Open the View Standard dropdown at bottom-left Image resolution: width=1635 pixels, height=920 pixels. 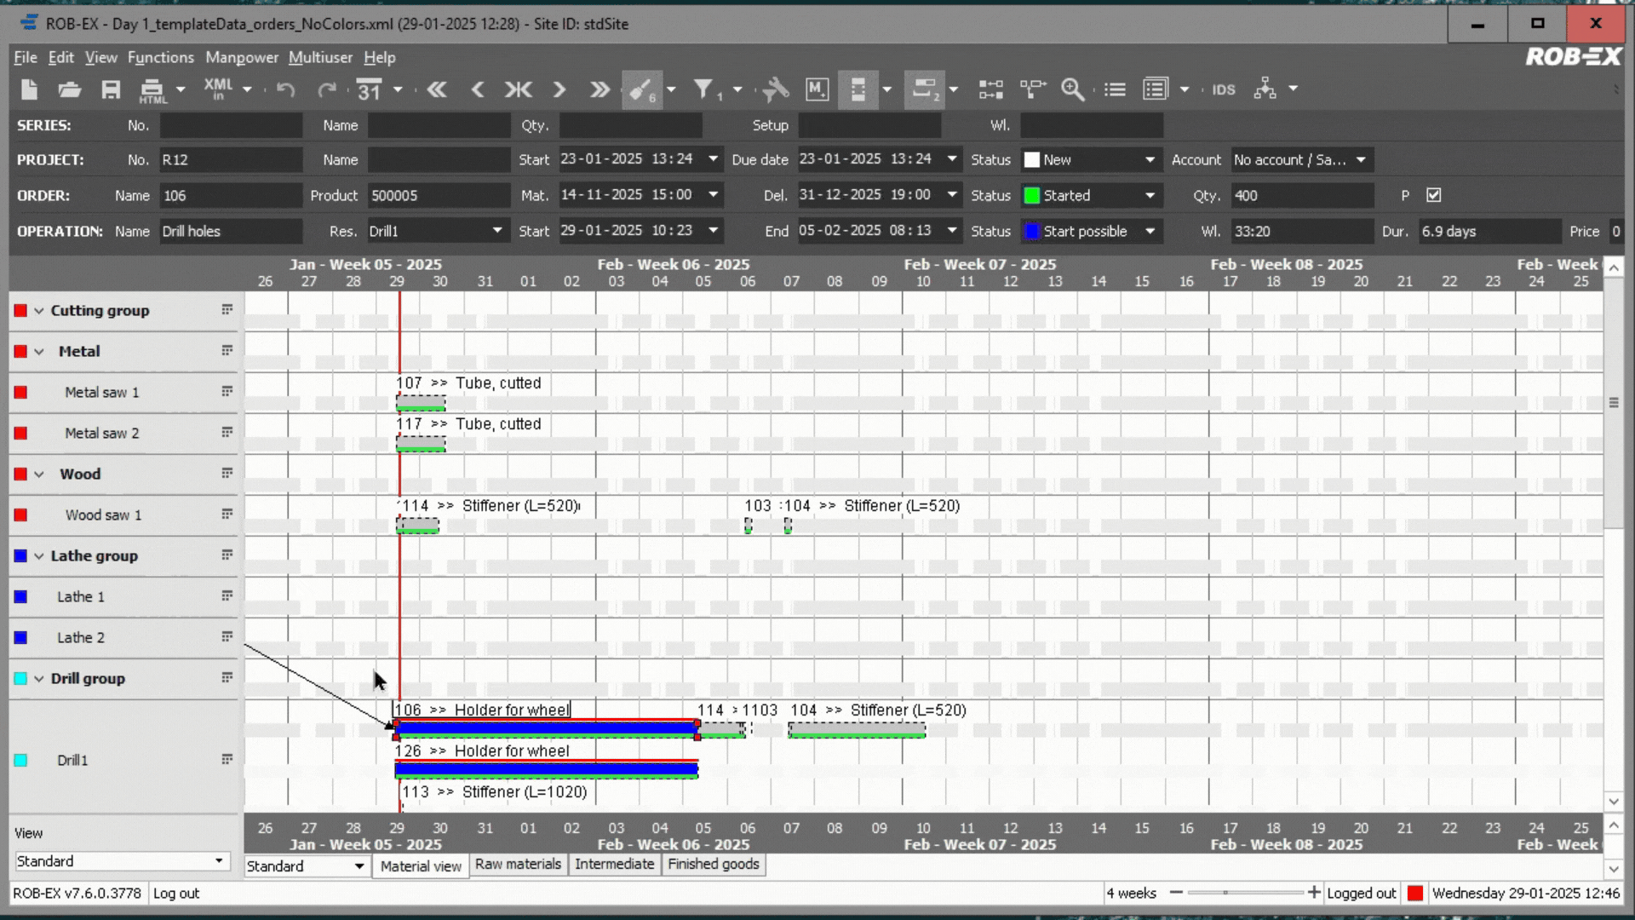click(219, 861)
